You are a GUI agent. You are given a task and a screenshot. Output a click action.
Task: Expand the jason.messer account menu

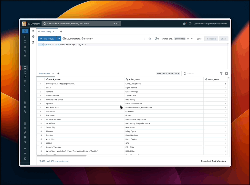[210, 24]
